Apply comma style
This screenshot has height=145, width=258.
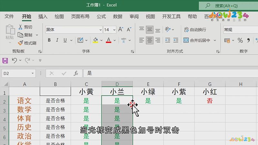[x=248, y=40]
